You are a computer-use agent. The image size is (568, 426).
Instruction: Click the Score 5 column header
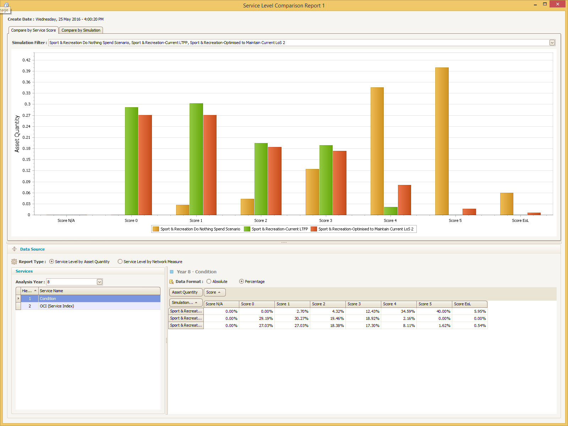(435, 304)
